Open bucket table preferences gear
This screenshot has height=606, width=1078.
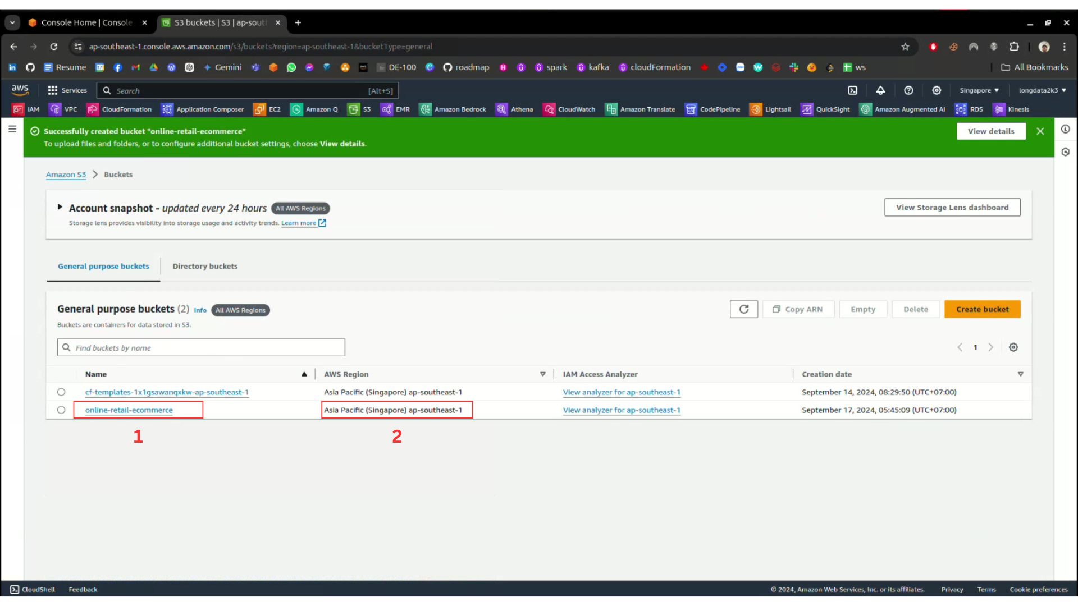[1013, 347]
